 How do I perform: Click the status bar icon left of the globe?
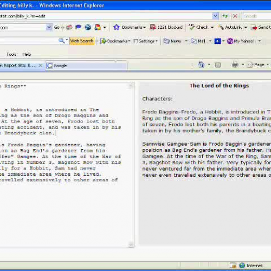[x=233, y=266]
